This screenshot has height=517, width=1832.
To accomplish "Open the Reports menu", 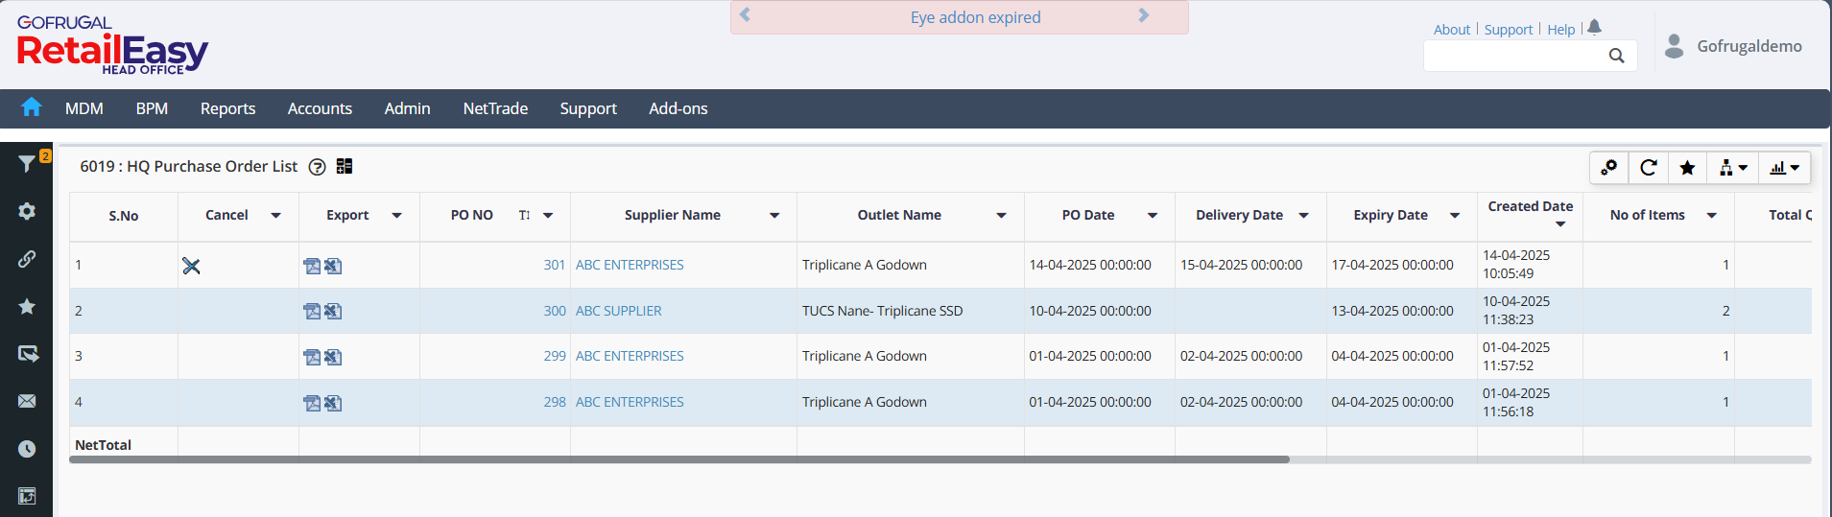I will point(227,108).
